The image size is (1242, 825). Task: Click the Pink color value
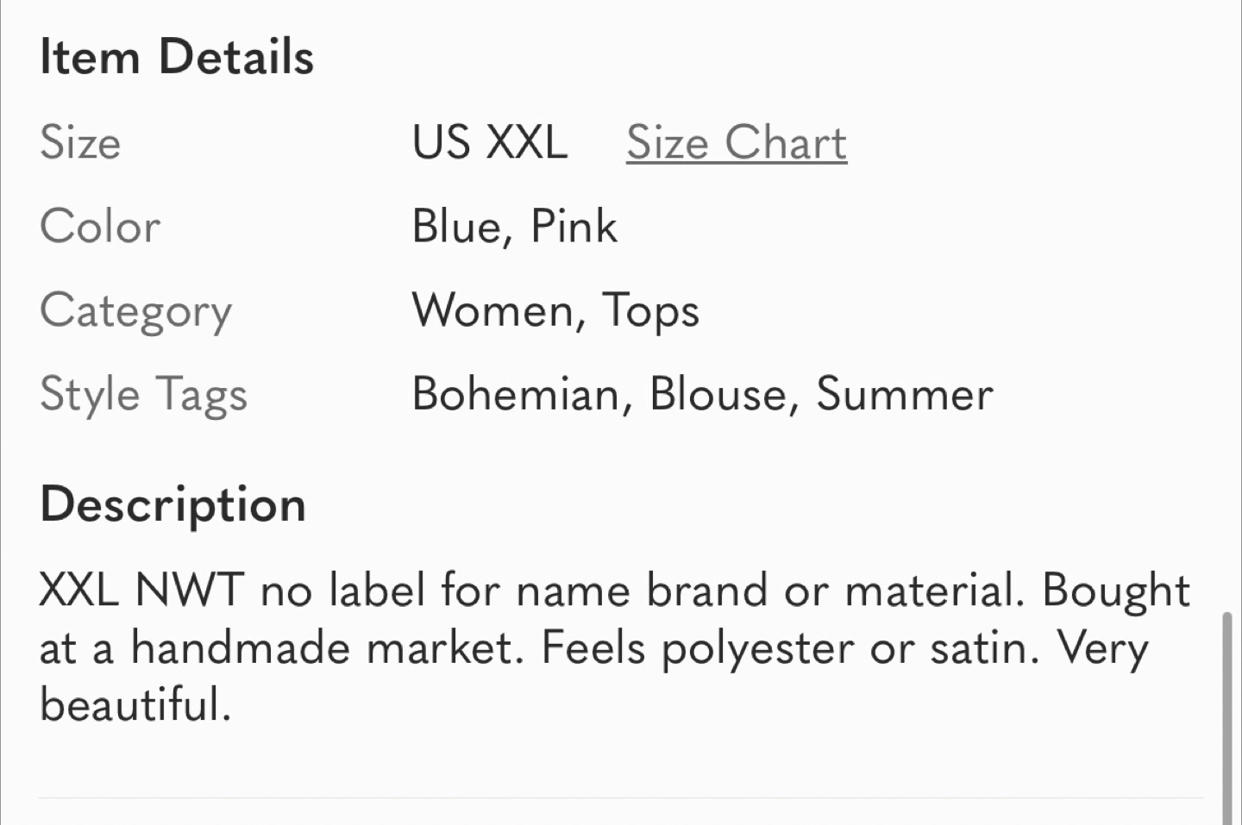[574, 227]
